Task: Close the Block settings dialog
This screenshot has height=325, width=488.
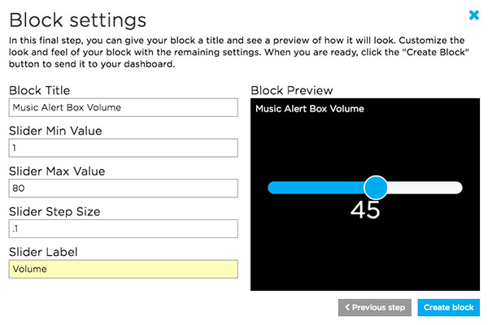Action: click(x=474, y=15)
